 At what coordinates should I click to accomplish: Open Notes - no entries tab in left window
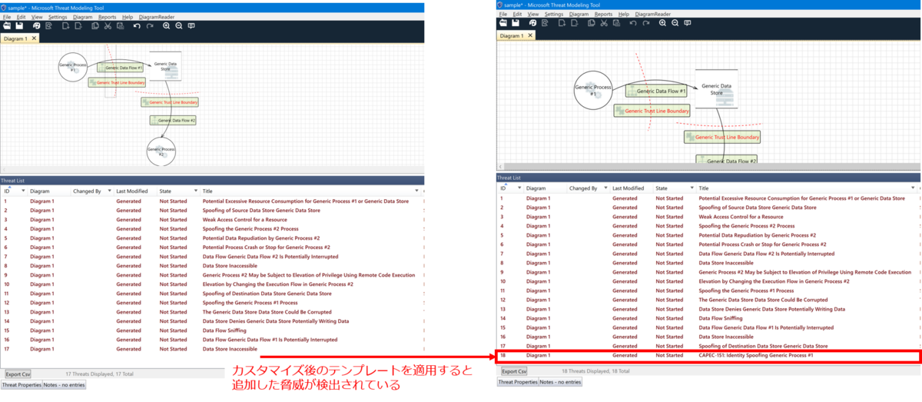tap(64, 384)
